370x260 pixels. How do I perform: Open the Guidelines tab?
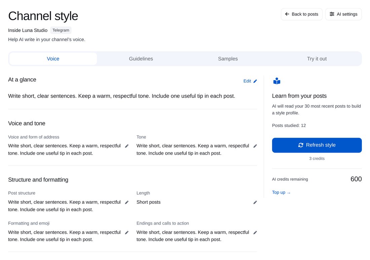pyautogui.click(x=141, y=59)
